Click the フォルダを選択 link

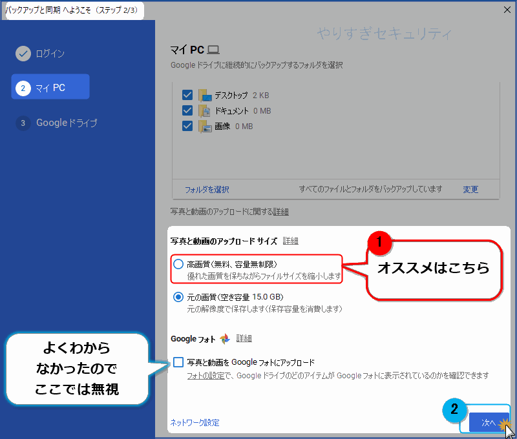(x=207, y=190)
